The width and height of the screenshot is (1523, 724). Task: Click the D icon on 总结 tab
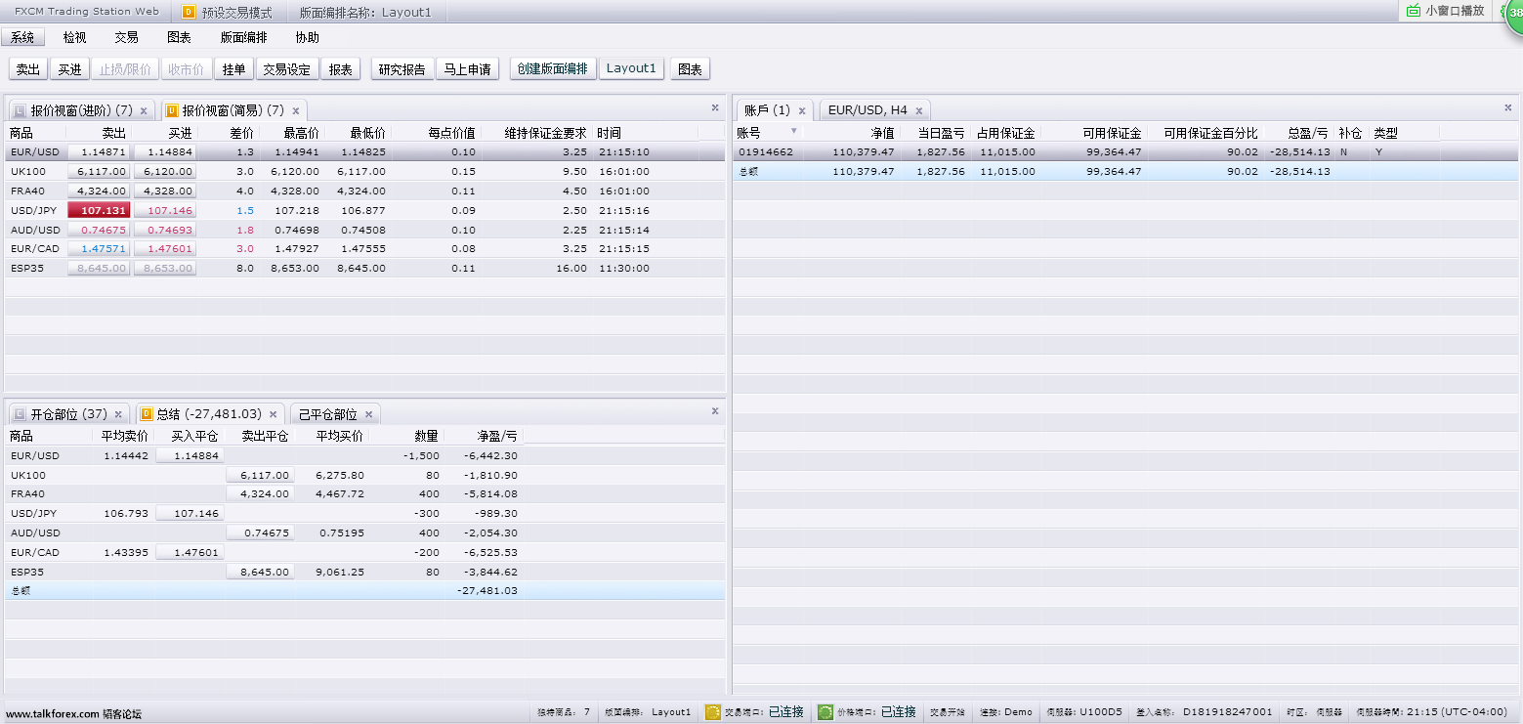click(146, 414)
